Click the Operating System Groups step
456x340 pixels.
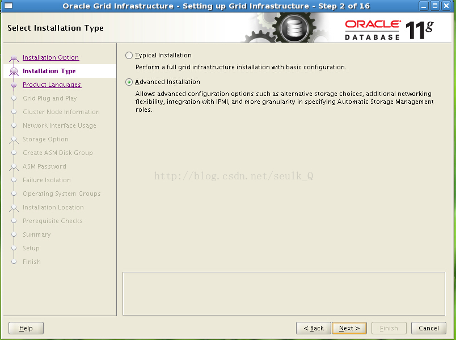pyautogui.click(x=62, y=194)
